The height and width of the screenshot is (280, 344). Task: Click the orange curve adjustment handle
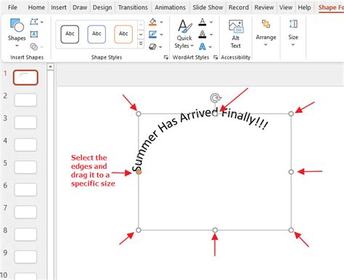pos(139,172)
